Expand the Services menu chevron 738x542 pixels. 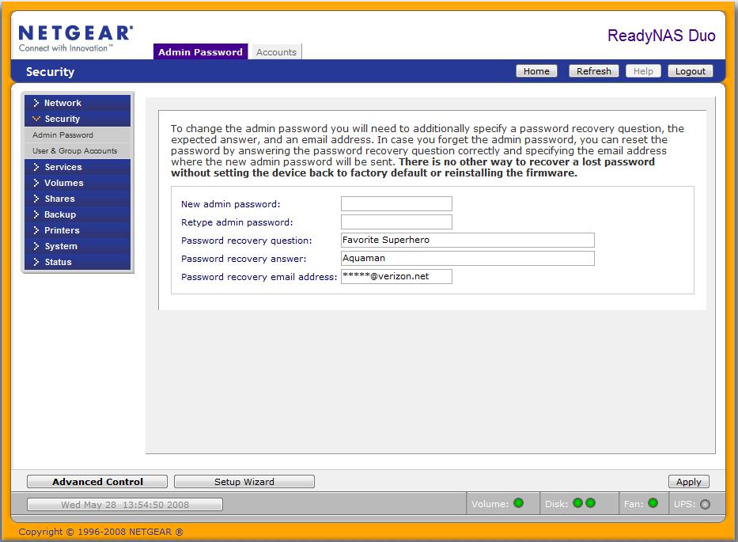click(36, 167)
